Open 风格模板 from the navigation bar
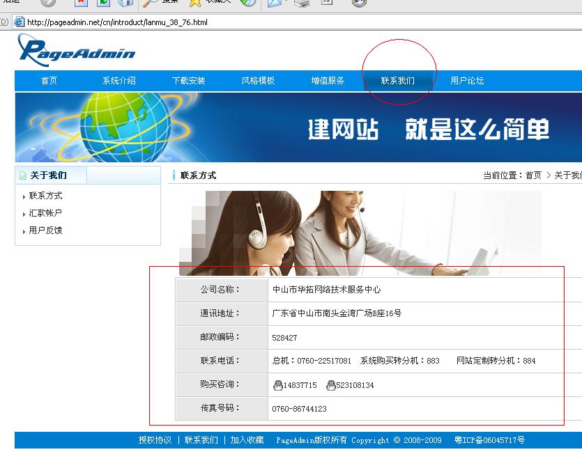The height and width of the screenshot is (452, 582). pyautogui.click(x=259, y=81)
